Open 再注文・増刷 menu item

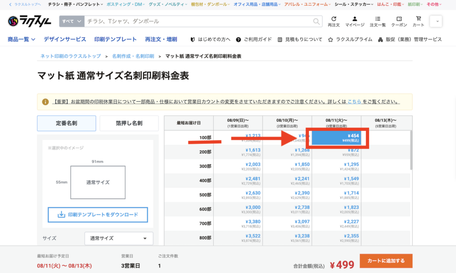click(161, 39)
